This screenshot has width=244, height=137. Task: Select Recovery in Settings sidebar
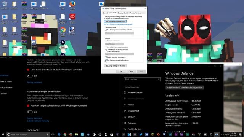coord(132,117)
